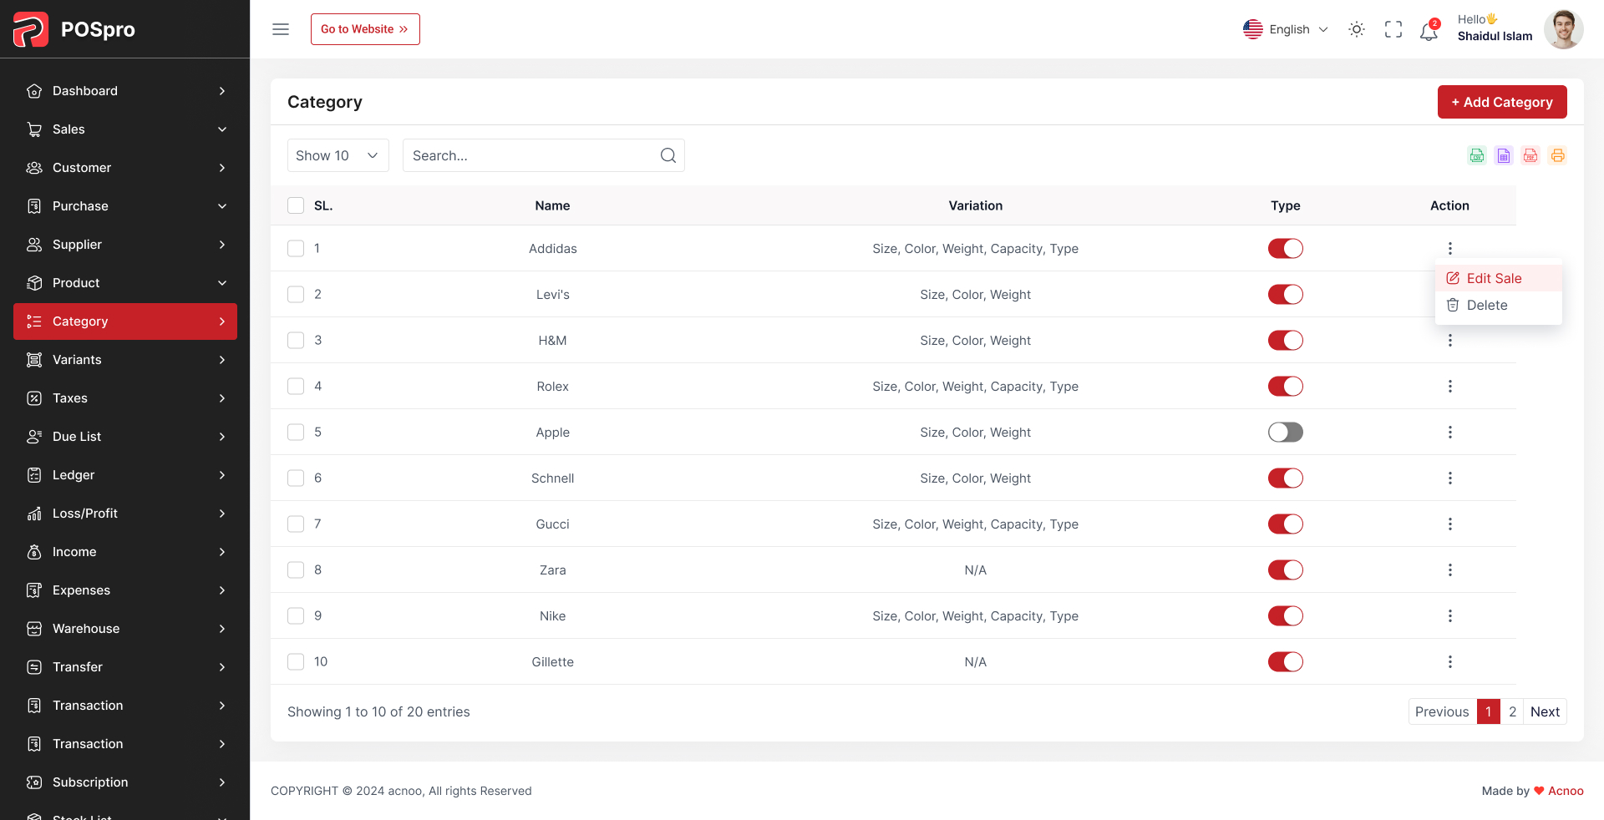Export the table as PDF
Viewport: 1604px width, 820px height.
point(1530,155)
